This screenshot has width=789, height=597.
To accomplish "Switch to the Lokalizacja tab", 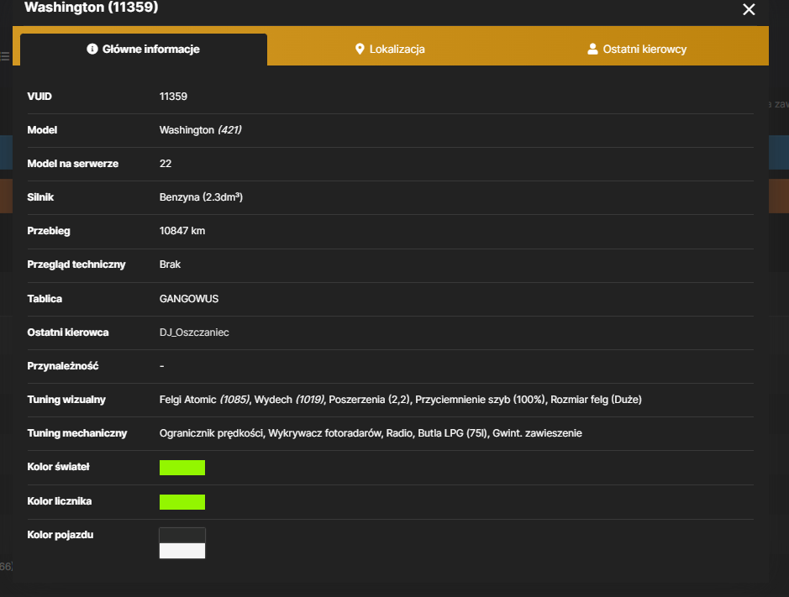I will pyautogui.click(x=390, y=49).
